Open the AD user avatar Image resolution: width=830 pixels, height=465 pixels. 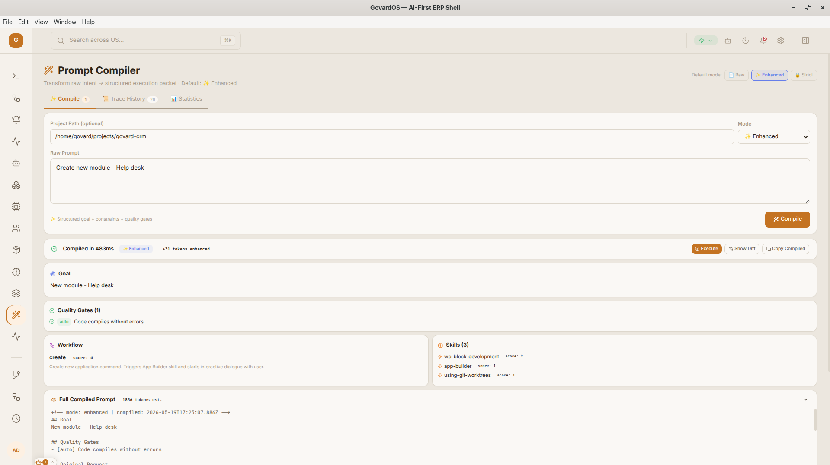pos(16,450)
